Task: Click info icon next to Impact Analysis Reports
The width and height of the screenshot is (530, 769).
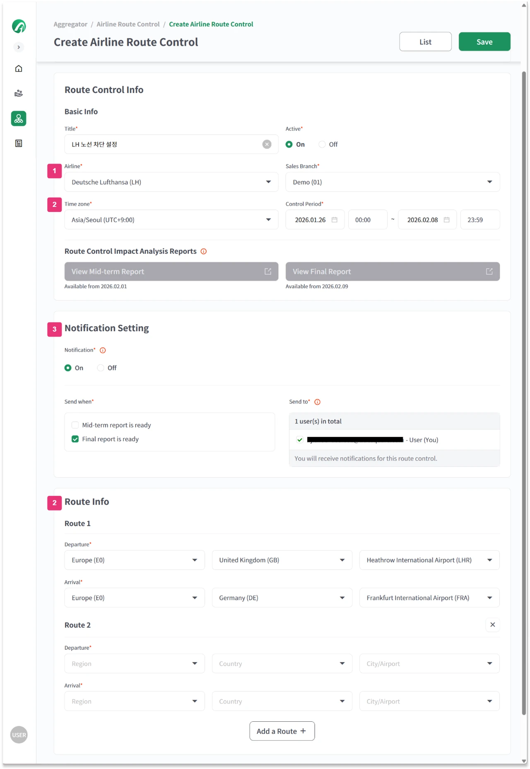Action: tap(204, 251)
